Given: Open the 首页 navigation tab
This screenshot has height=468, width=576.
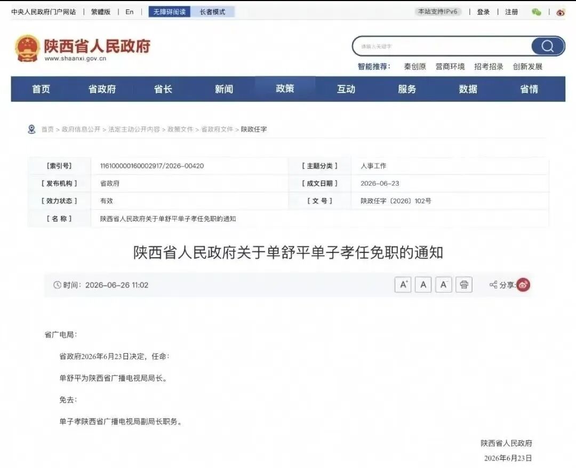Looking at the screenshot, I should pyautogui.click(x=41, y=89).
